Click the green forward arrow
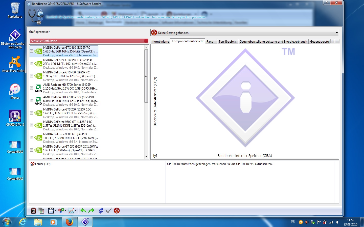Image resolution: width=364 pixels, height=227 pixels. [x=91, y=211]
